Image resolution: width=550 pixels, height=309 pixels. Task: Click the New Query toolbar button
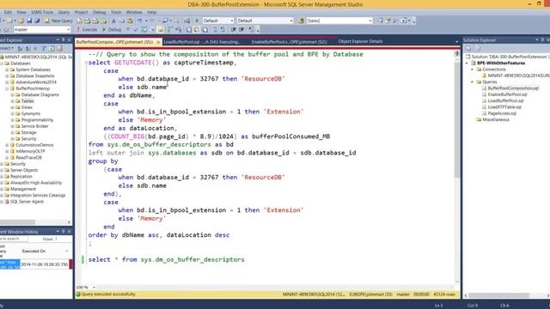[x=58, y=21]
